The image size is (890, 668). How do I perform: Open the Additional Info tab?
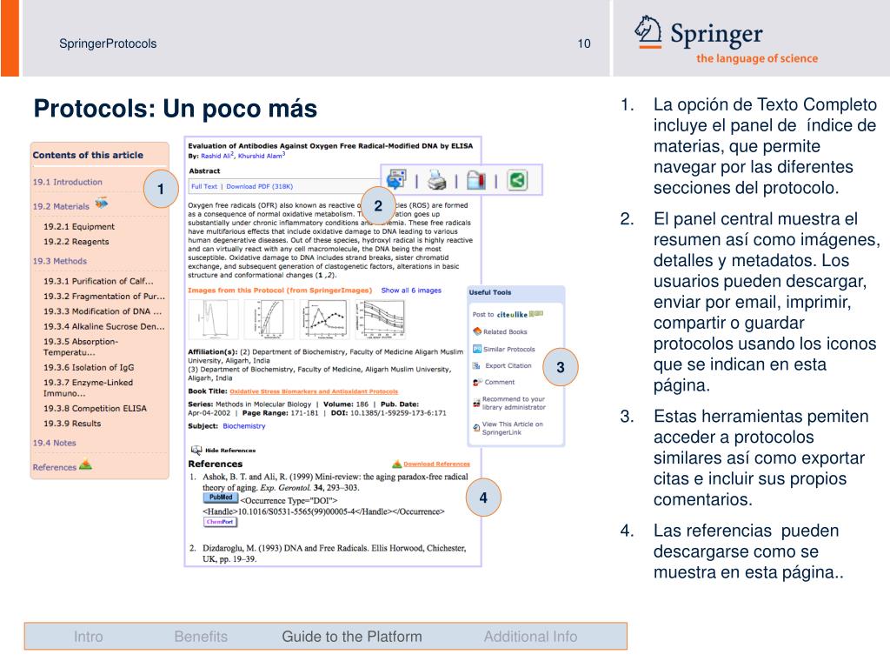(531, 637)
